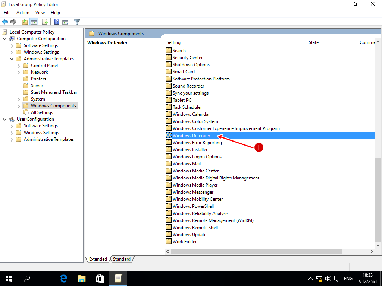Screen dimensions: 382x286
Task: Click the Up one level folder icon
Action: click(x=25, y=22)
